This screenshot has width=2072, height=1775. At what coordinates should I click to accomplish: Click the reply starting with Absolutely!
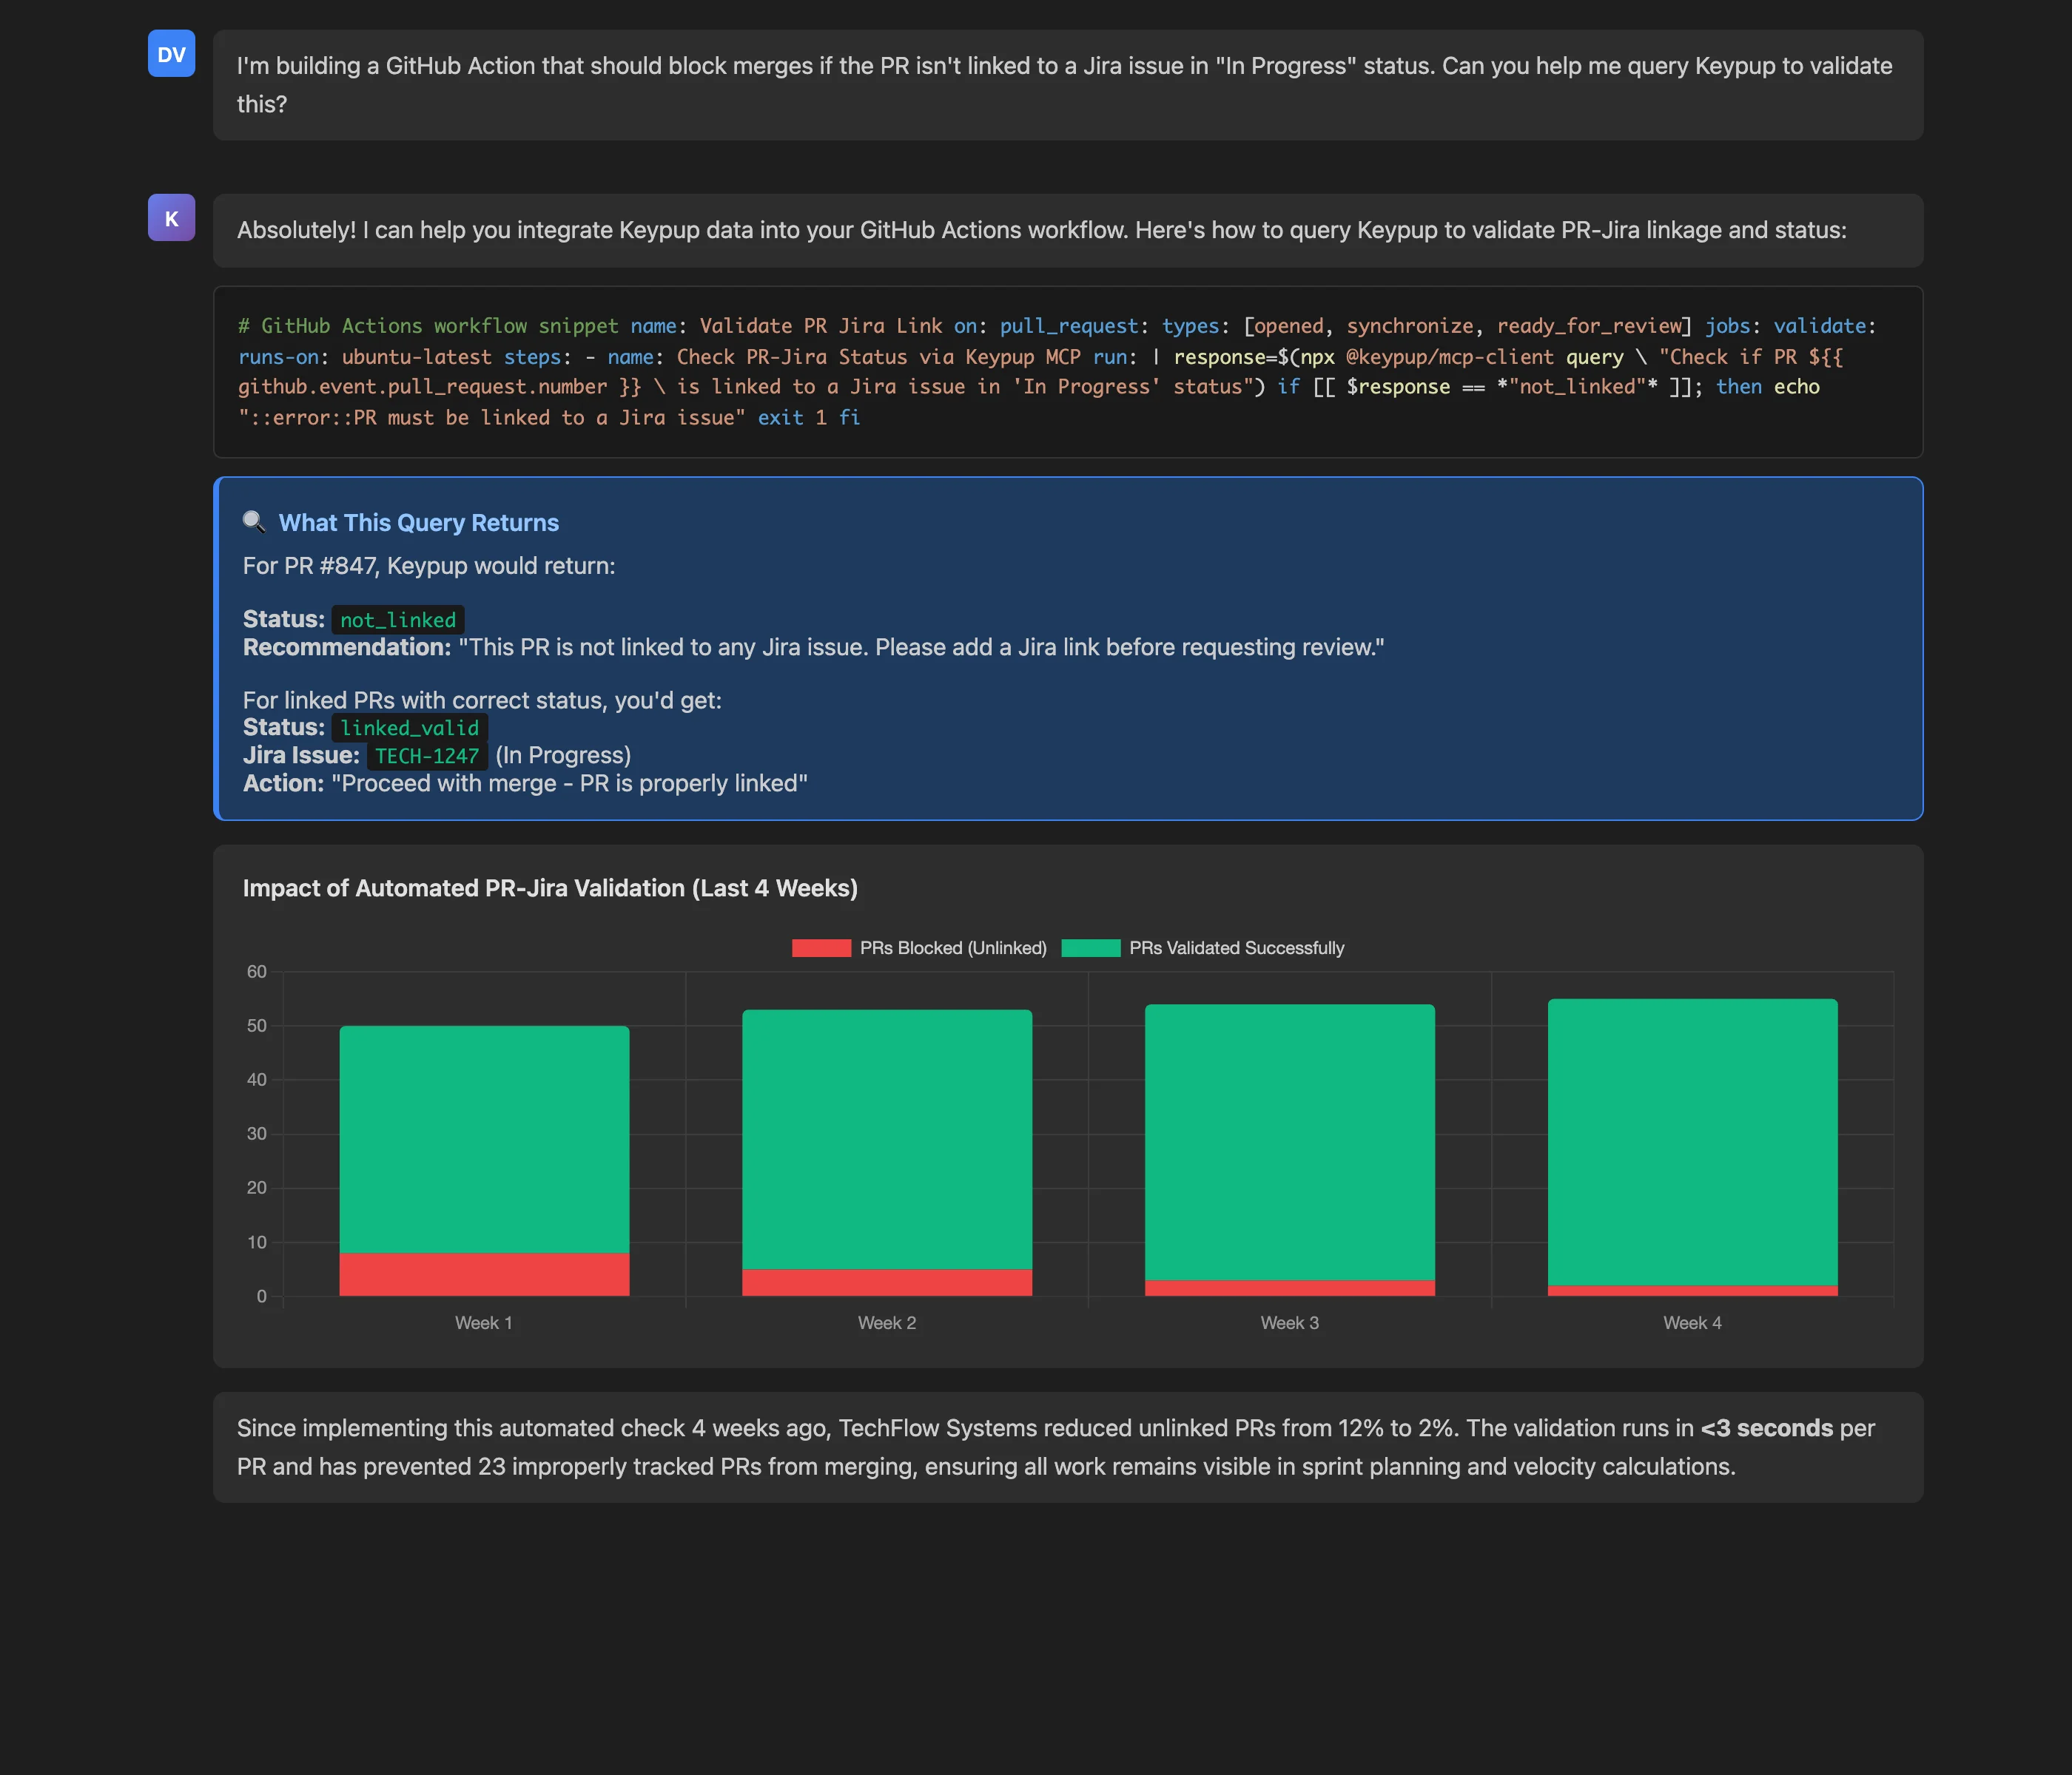(1068, 230)
